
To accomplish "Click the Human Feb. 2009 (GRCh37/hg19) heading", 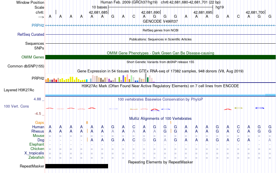I will (x=129, y=2).
